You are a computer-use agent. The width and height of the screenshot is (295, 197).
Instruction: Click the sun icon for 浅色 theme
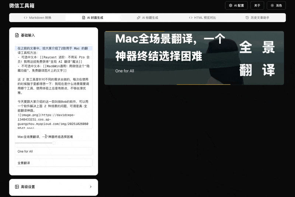(x=273, y=6)
